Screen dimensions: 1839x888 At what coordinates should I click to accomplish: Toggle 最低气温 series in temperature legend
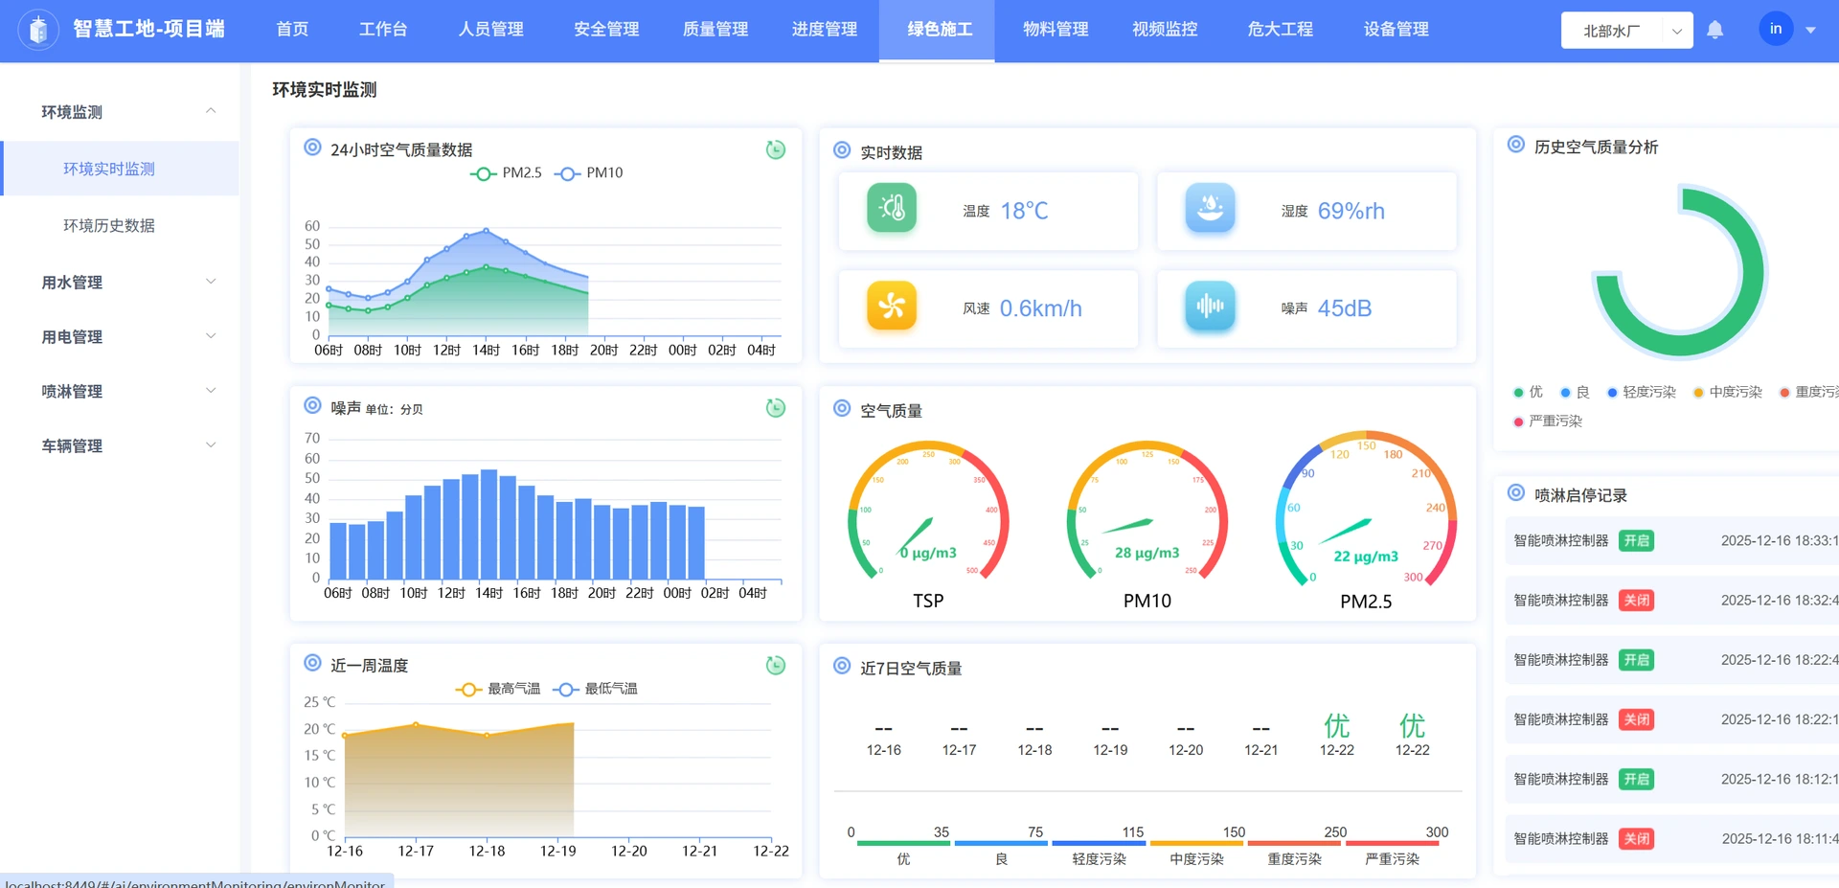595,689
